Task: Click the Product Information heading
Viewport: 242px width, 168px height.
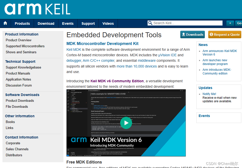Action: [22, 34]
